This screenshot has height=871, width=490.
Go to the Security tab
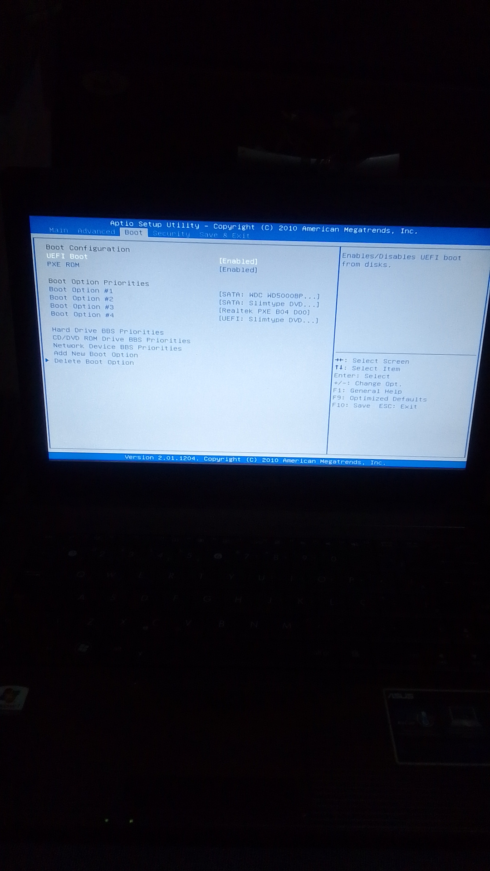[171, 234]
